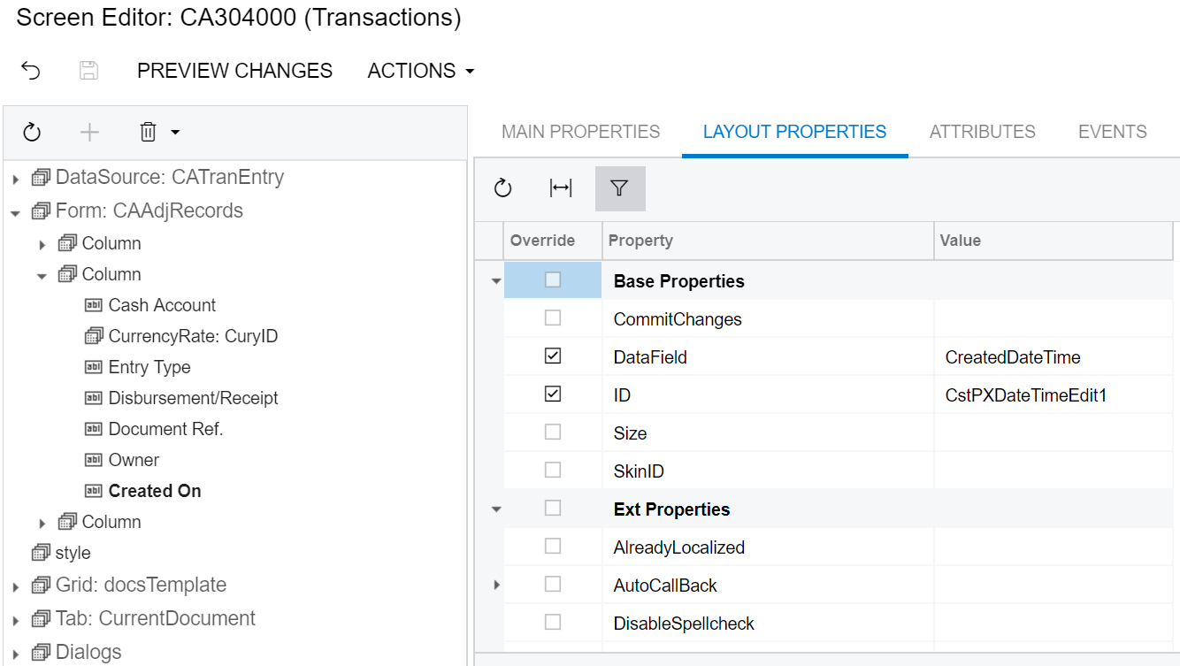This screenshot has height=666, width=1180.
Task: Click the trash delete icon
Action: tap(148, 133)
